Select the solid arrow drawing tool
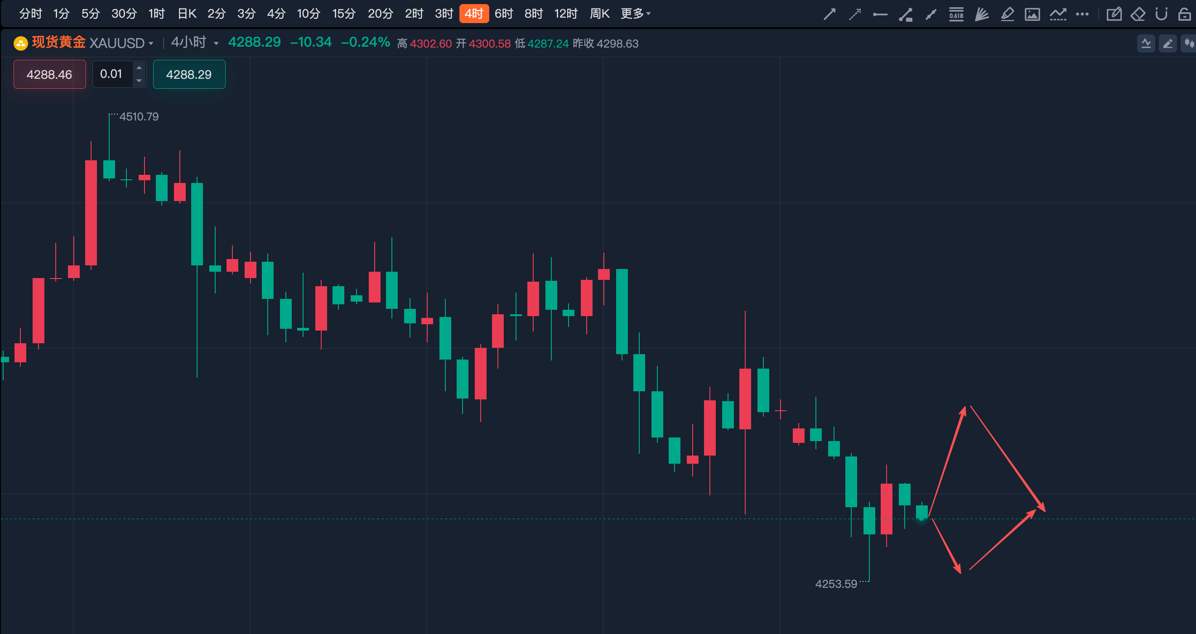 click(829, 14)
